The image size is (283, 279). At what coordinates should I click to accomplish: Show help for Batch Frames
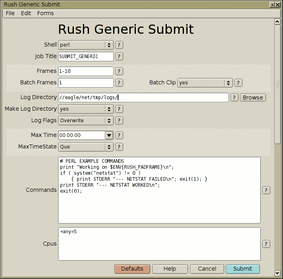(119, 83)
